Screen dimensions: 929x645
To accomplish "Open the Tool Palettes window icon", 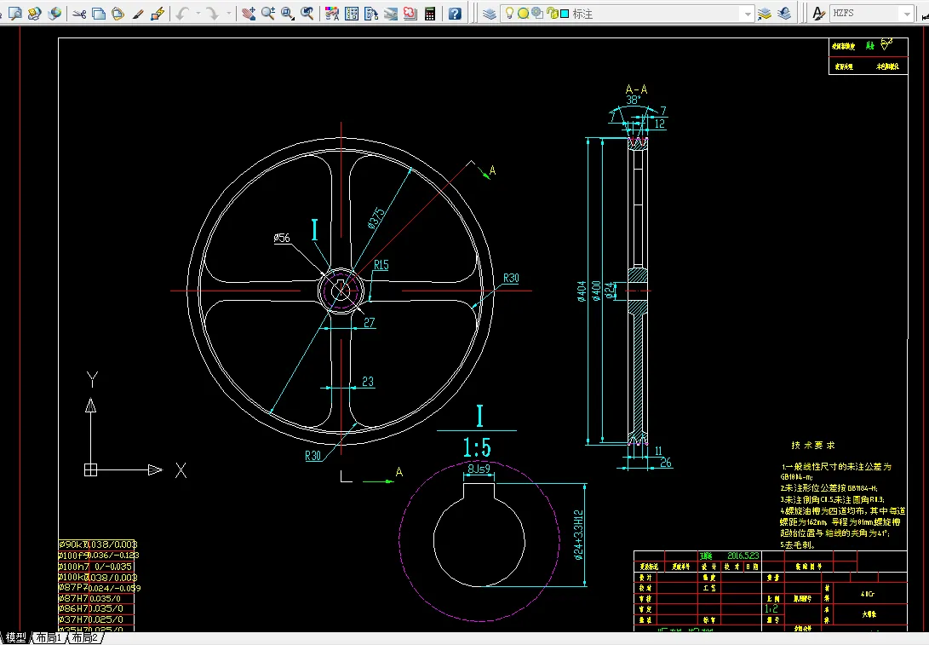I will [371, 13].
